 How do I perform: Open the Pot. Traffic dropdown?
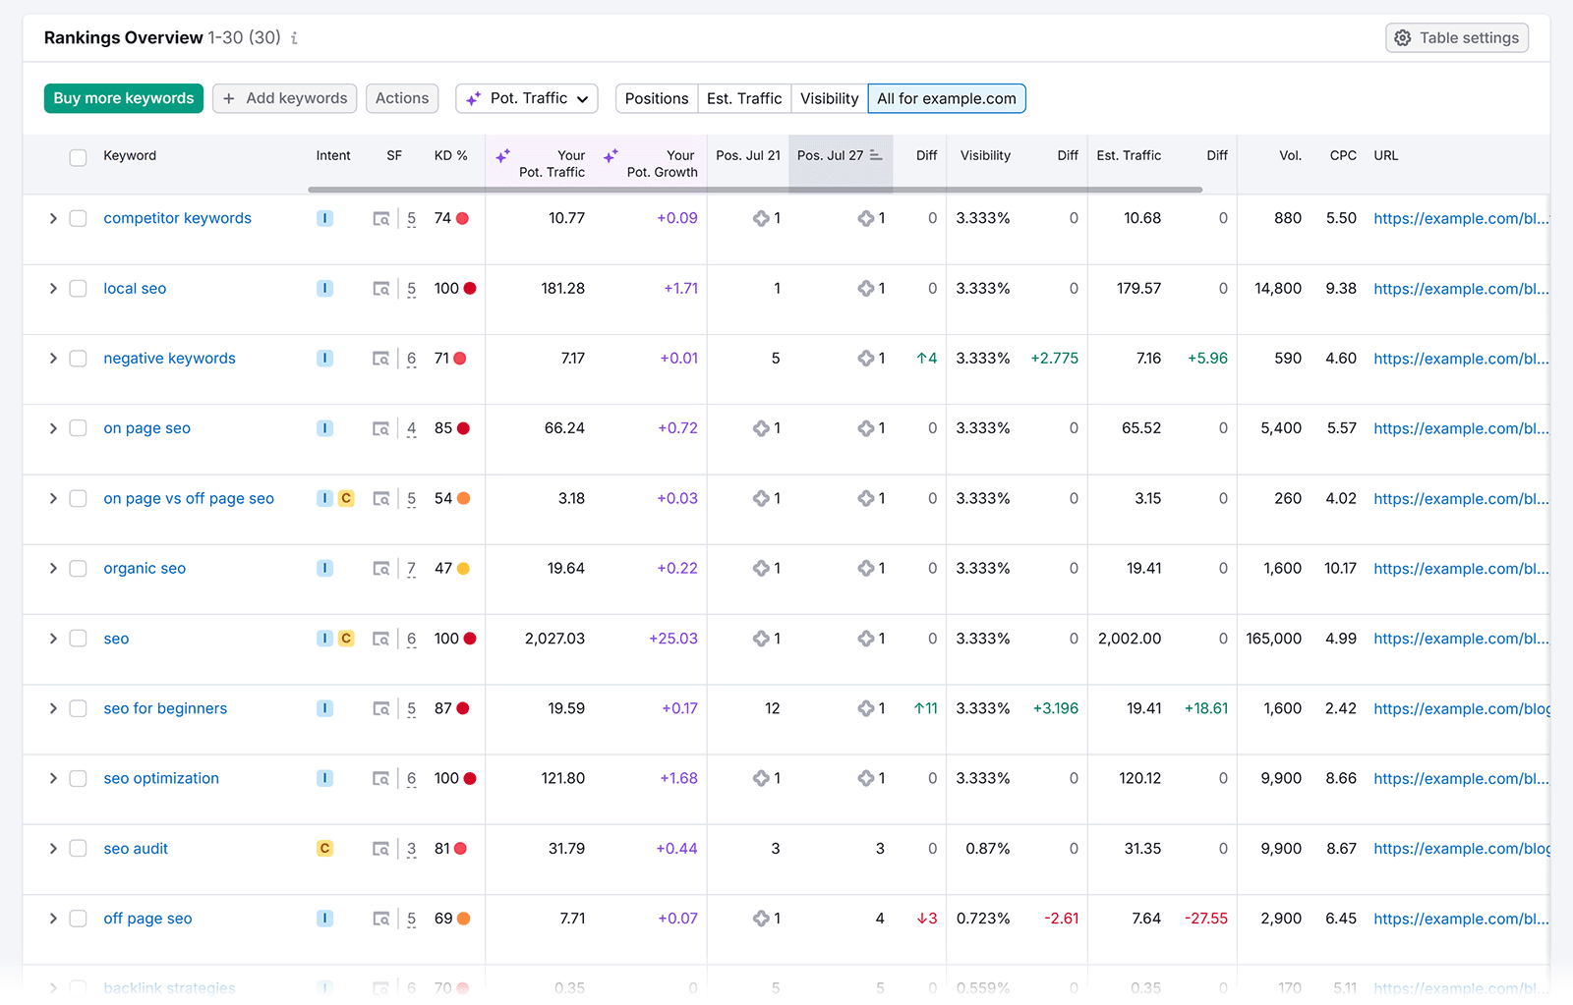click(x=526, y=98)
